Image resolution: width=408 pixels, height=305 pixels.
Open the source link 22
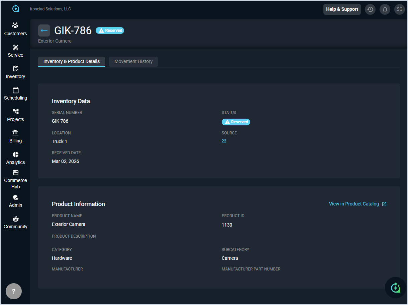224,141
